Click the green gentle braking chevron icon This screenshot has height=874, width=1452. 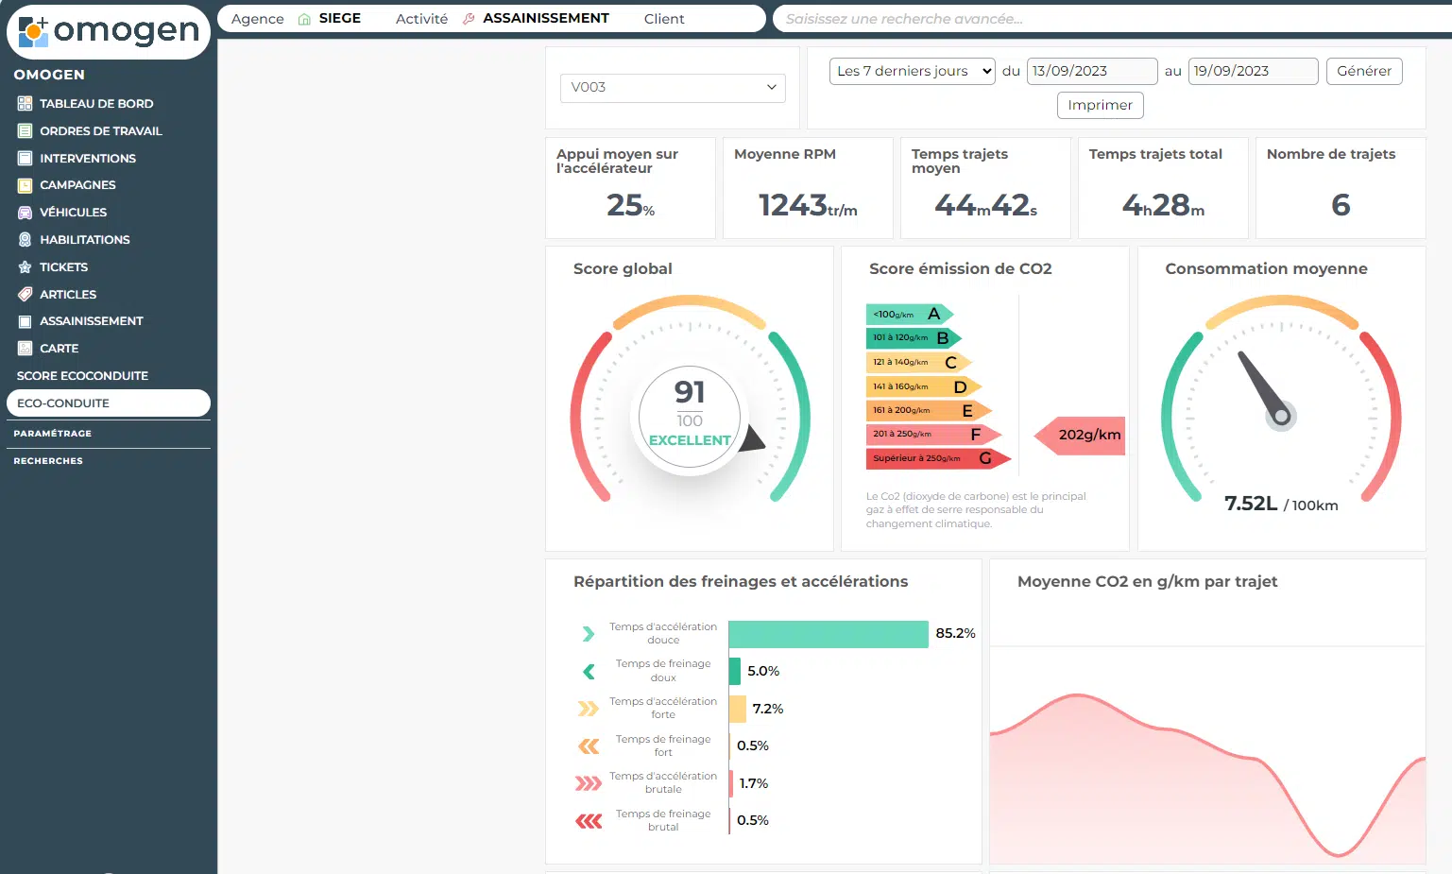coord(589,672)
